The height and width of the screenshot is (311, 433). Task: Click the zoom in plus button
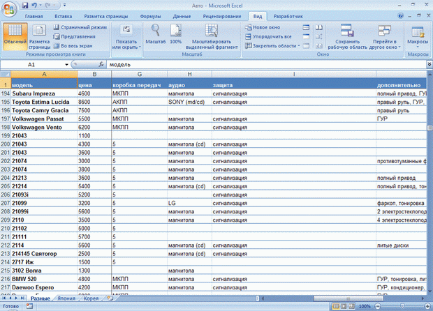tap(427, 306)
